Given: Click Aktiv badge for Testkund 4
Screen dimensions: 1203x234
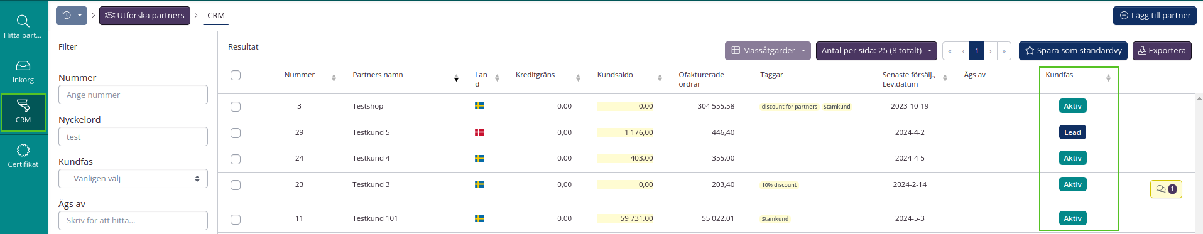Looking at the screenshot, I should 1072,158.
